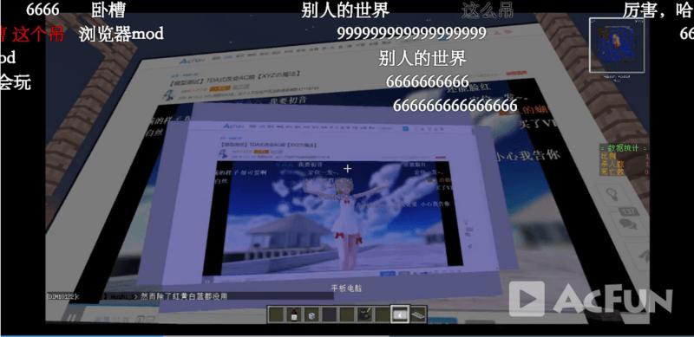Image resolution: width=694 pixels, height=337 pixels.
Task: Click the grey 这么吊 danmaku comment
Action: pyautogui.click(x=488, y=10)
